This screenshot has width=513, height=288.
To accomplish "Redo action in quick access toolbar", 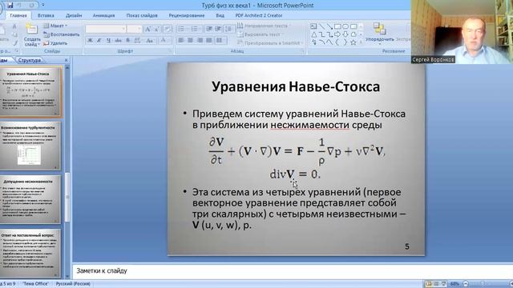I will pos(32,5).
